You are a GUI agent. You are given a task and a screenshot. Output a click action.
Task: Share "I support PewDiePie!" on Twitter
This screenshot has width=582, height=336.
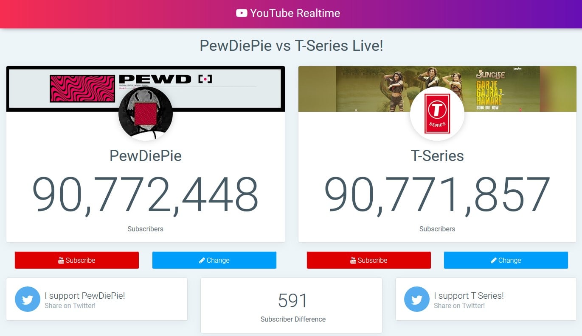click(97, 300)
